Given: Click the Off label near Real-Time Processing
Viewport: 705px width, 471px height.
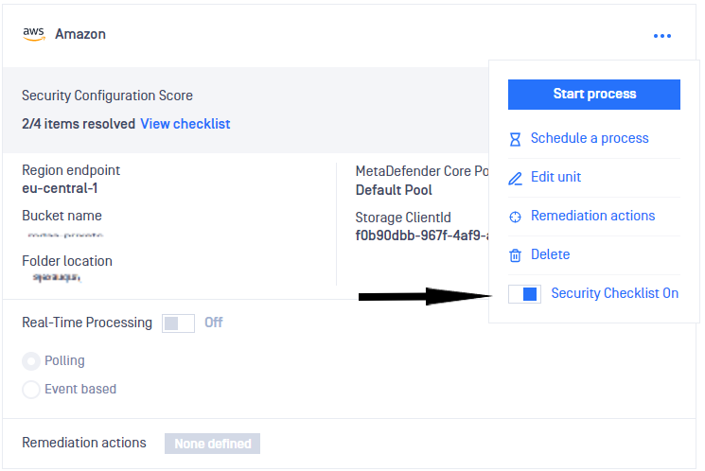Looking at the screenshot, I should pos(214,323).
